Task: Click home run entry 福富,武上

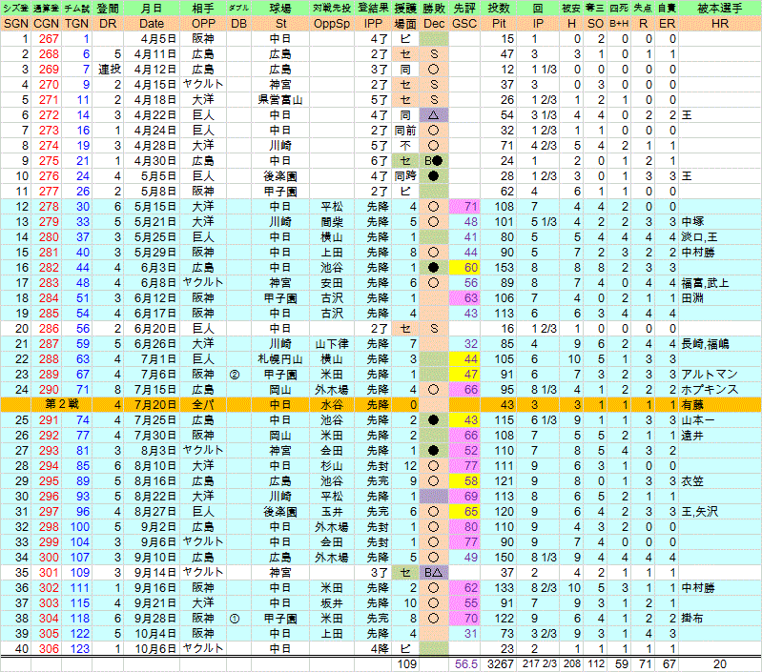Action: click(705, 282)
